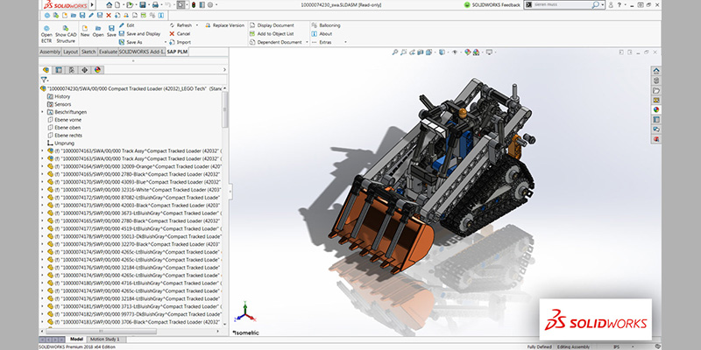Viewport: 701px width, 350px height.
Task: Click the search magnifier in the command search box
Action: click(596, 5)
